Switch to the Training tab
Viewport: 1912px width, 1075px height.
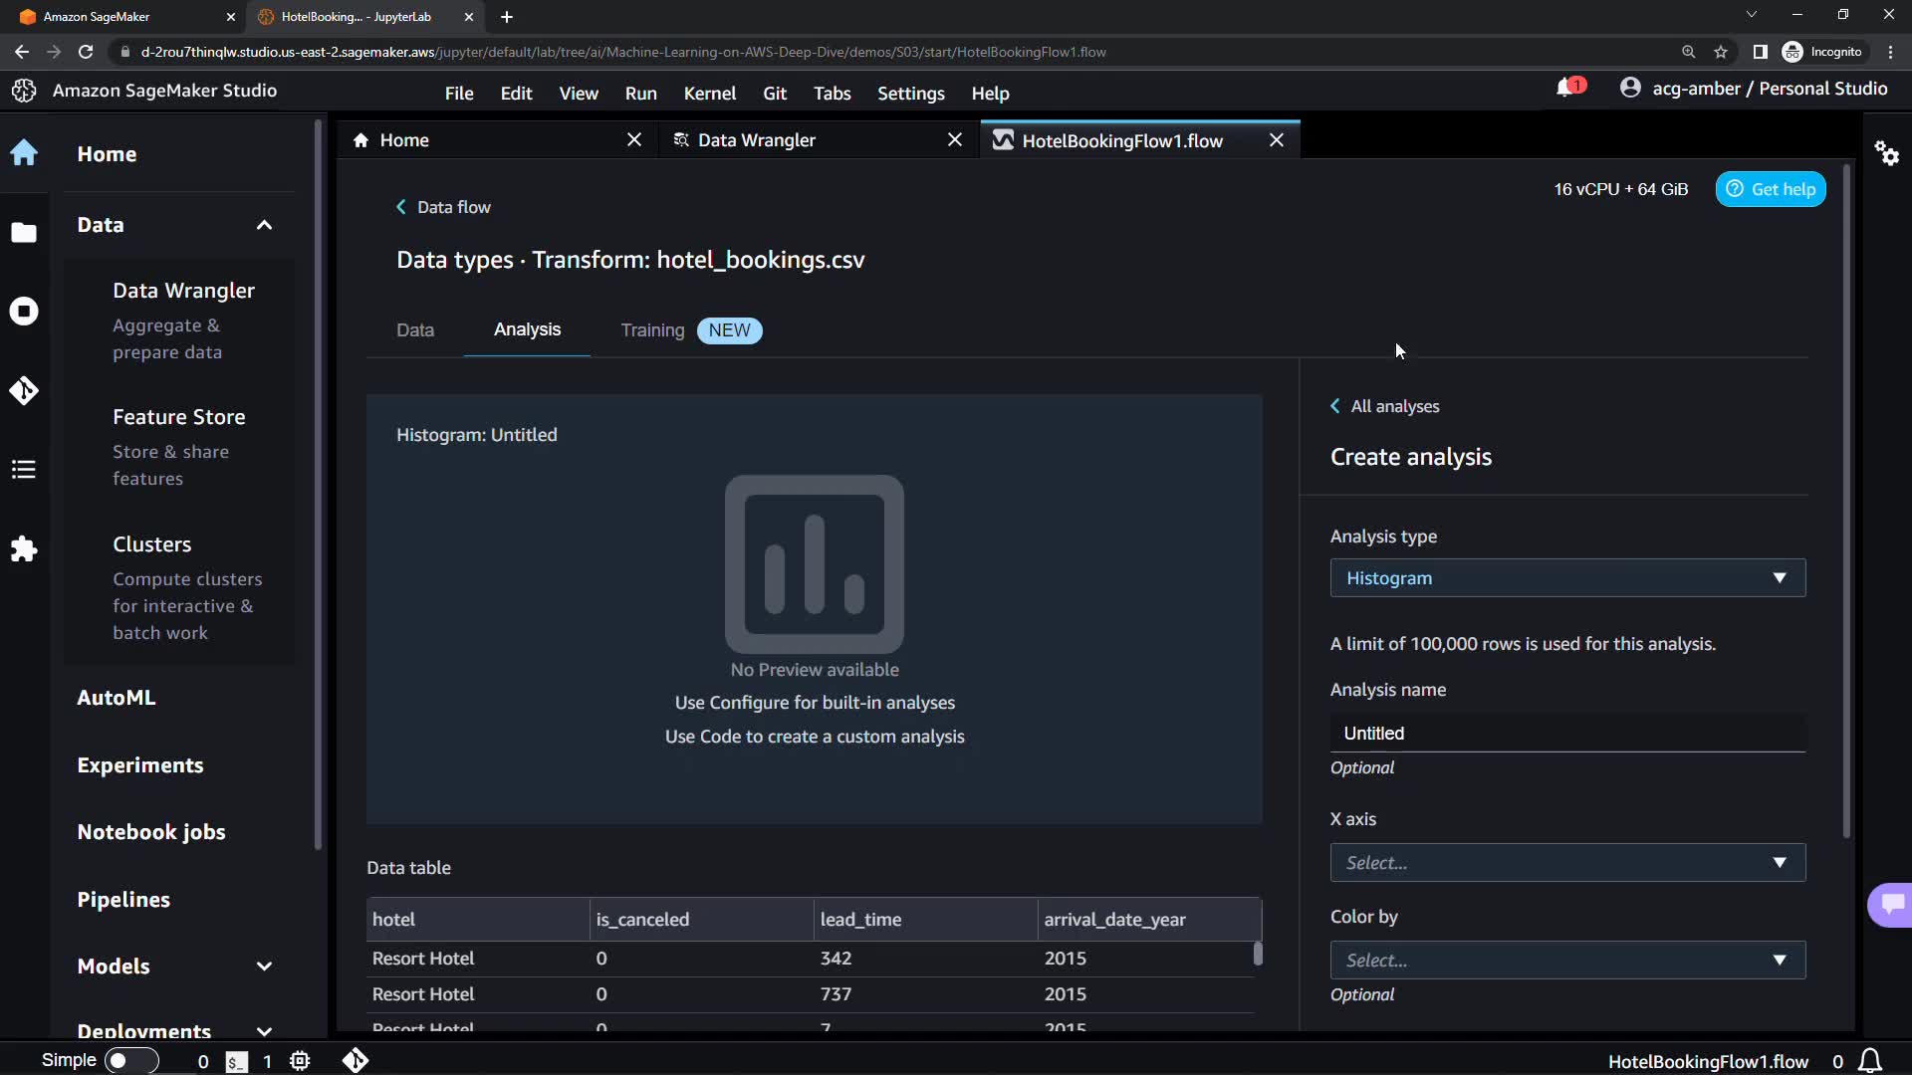click(653, 330)
